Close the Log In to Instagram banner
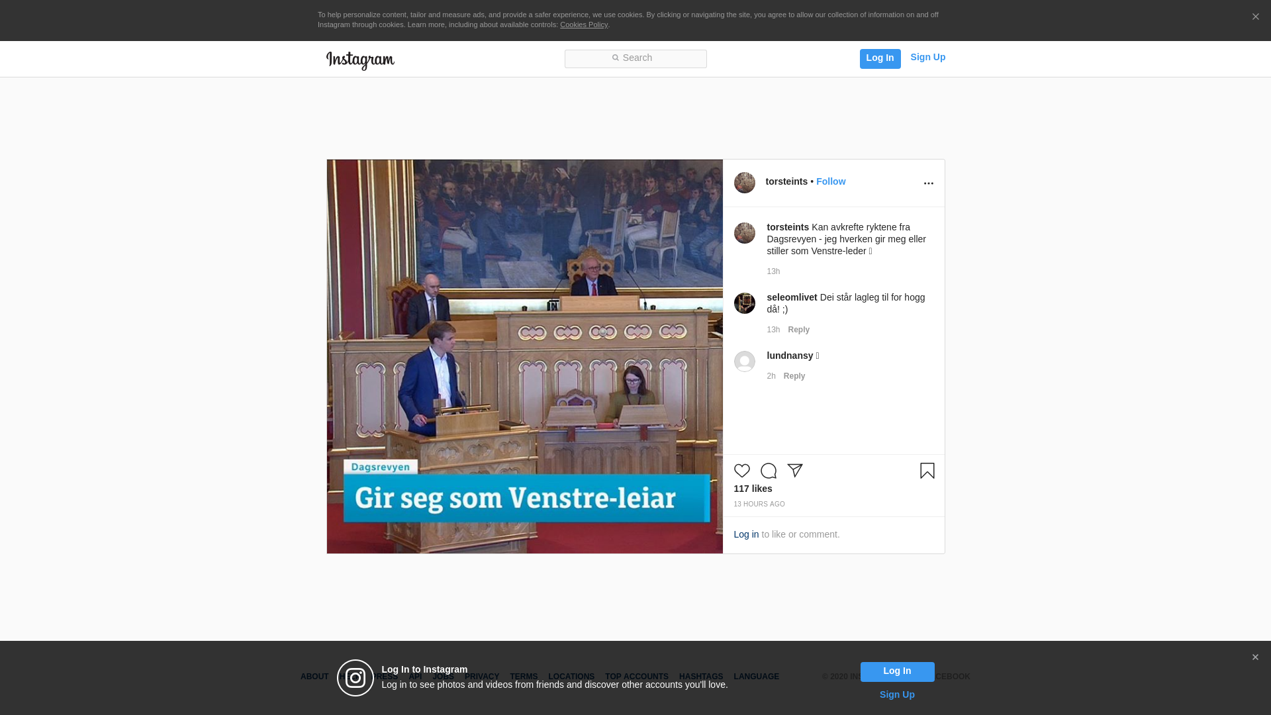Image resolution: width=1271 pixels, height=715 pixels. (x=1255, y=657)
